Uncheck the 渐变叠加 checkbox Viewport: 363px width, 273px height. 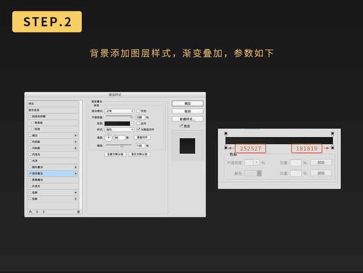30,173
